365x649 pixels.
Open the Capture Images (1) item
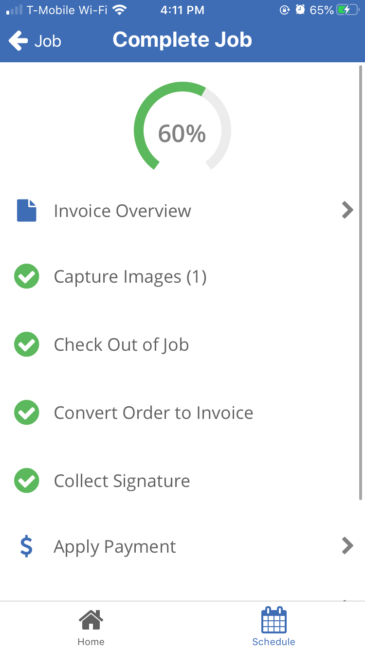130,277
